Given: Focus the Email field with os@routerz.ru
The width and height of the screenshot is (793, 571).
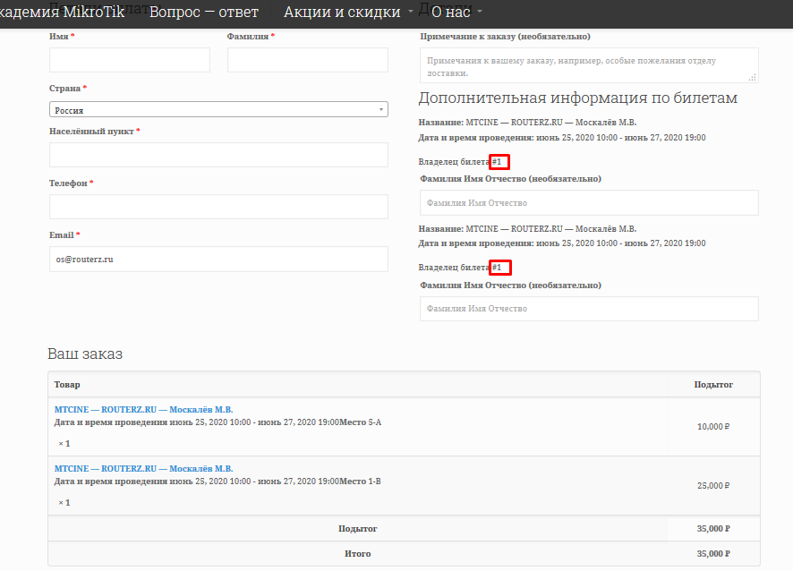Looking at the screenshot, I should point(218,259).
